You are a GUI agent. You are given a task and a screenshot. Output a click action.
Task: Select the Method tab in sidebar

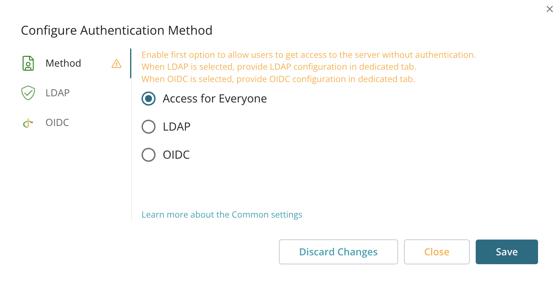tap(63, 63)
